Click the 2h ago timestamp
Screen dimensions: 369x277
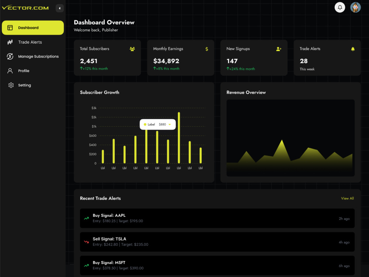point(344,219)
